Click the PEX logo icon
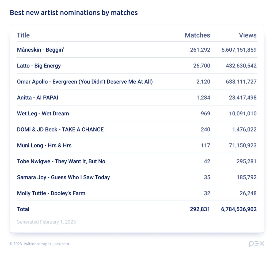Screen dimensions: 274x253 coord(257,244)
